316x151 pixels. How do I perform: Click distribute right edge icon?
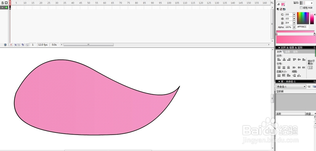303,68
